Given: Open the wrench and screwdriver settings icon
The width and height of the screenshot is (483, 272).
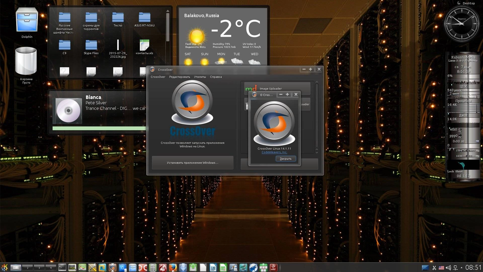Looking at the screenshot, I should click(92, 267).
